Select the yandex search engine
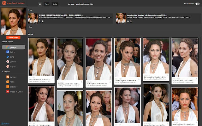 14,62
